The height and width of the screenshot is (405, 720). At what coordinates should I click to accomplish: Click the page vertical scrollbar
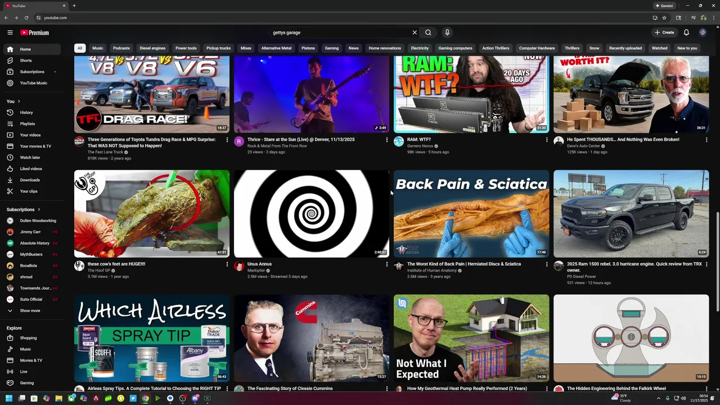tap(717, 262)
